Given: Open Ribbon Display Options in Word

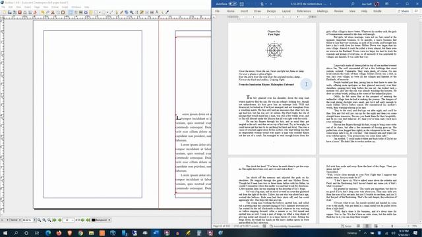Looking at the screenshot, I should pos(387,4).
